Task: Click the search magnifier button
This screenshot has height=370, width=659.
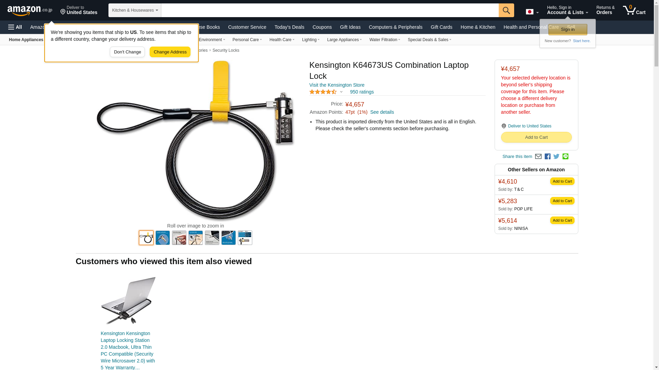Action: (x=506, y=10)
